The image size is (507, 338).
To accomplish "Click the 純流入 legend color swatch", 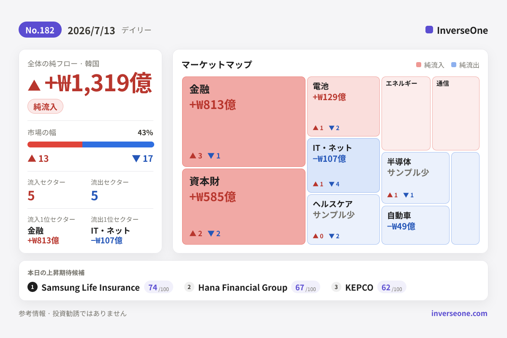I will tap(419, 65).
